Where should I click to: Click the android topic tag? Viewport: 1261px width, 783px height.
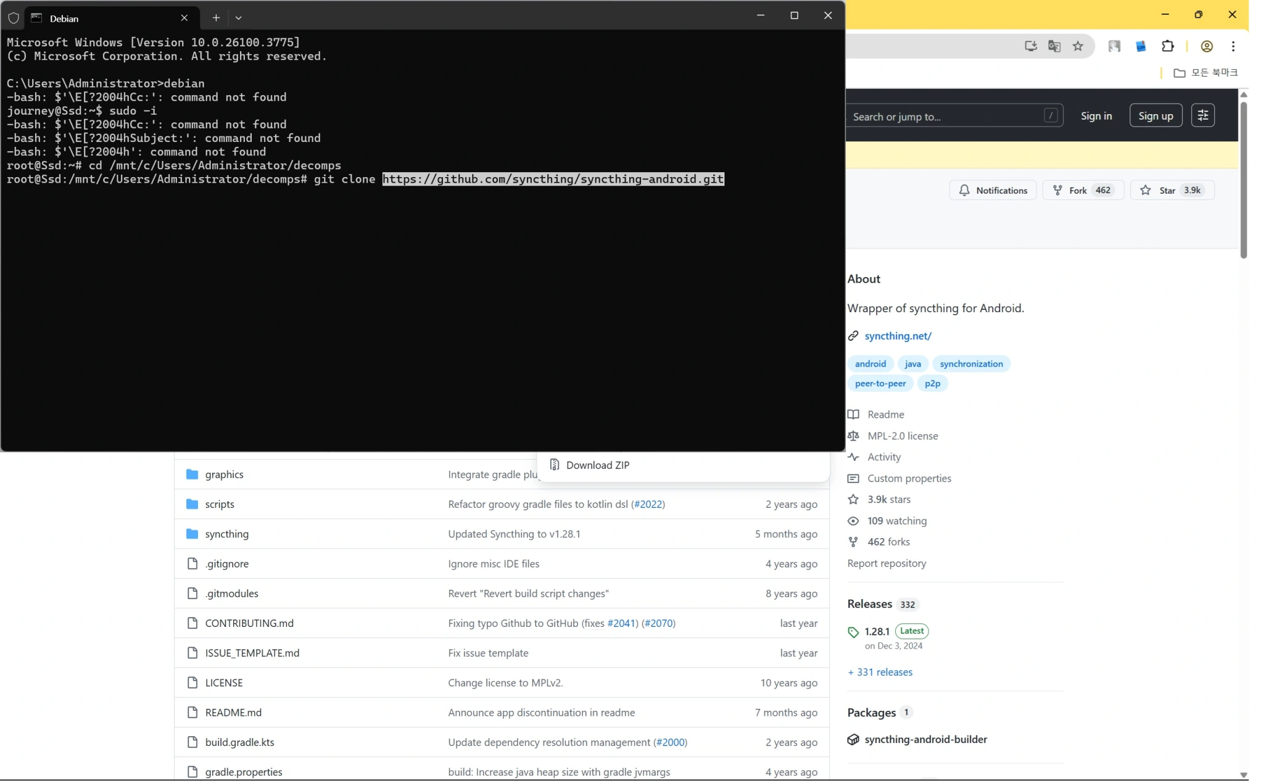(870, 364)
